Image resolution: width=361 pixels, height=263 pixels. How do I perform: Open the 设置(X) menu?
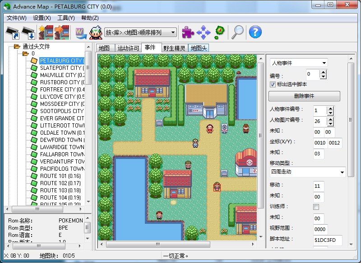point(42,18)
